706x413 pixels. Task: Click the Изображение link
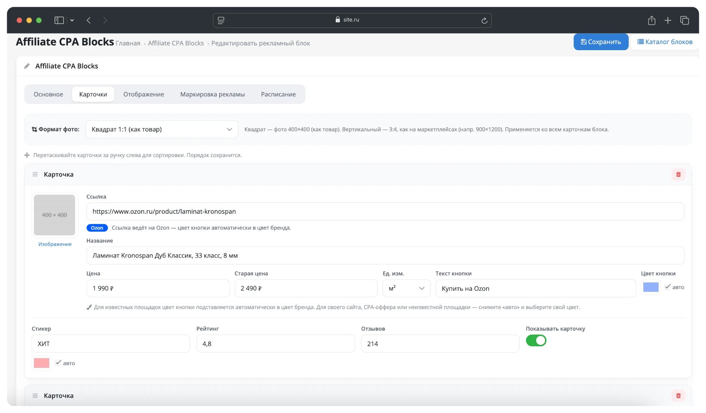[x=55, y=244]
